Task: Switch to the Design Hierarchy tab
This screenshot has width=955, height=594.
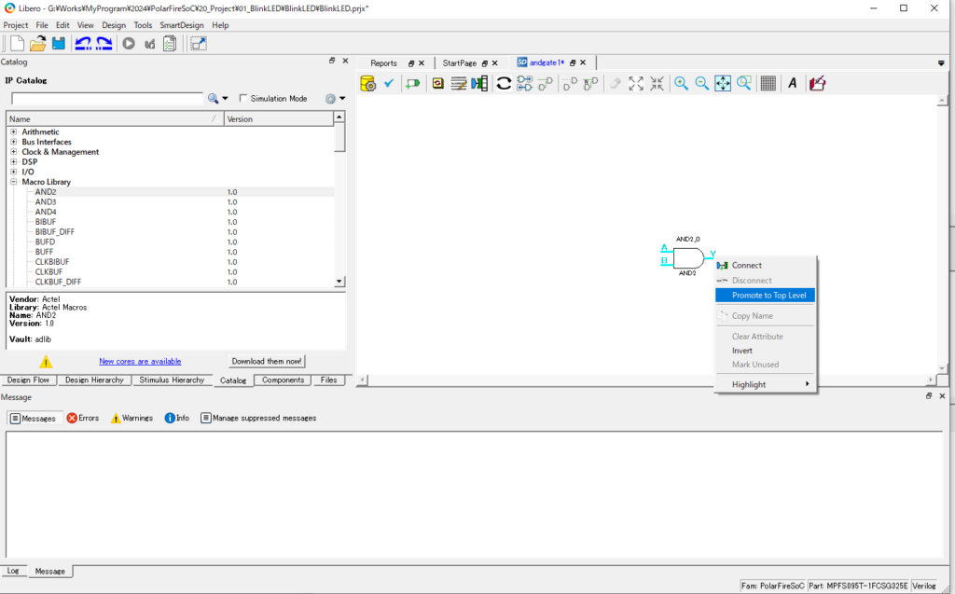Action: (x=95, y=380)
